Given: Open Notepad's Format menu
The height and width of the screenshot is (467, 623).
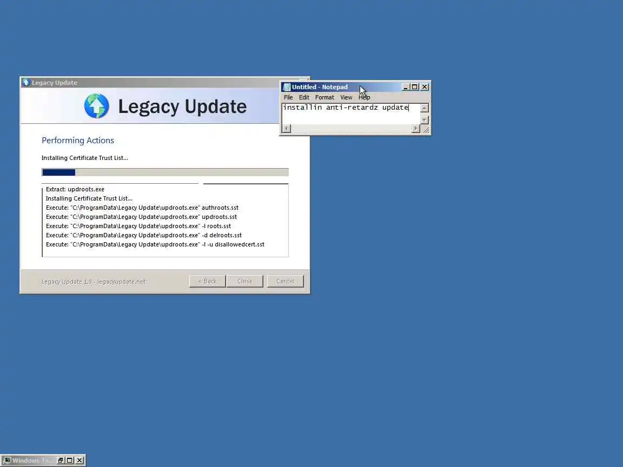Looking at the screenshot, I should 324,97.
